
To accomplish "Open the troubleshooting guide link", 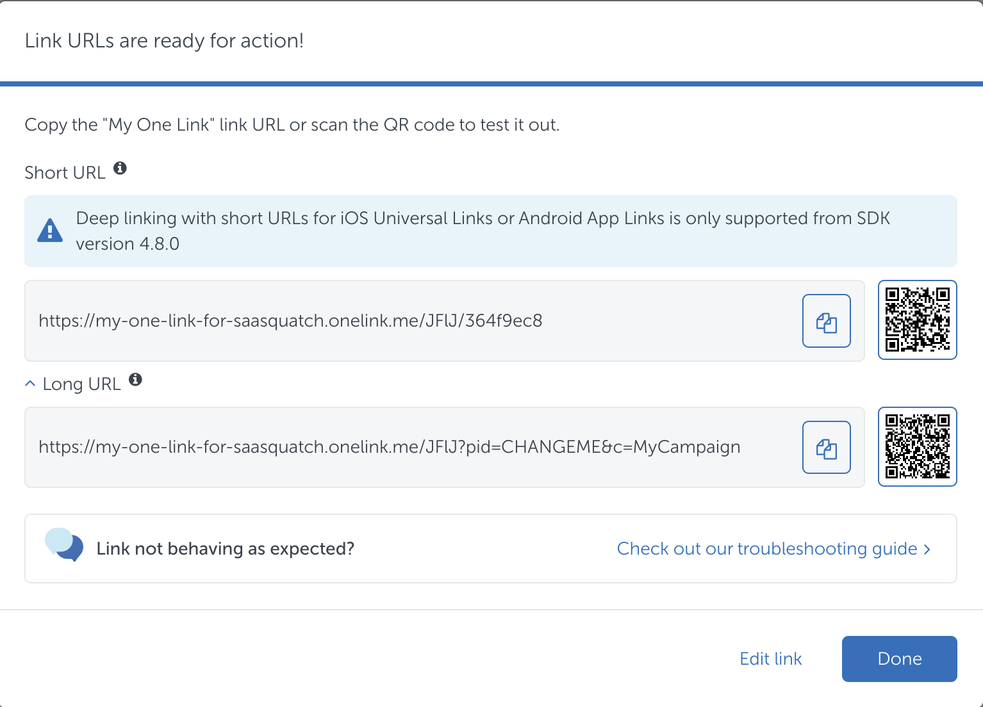I will click(766, 549).
